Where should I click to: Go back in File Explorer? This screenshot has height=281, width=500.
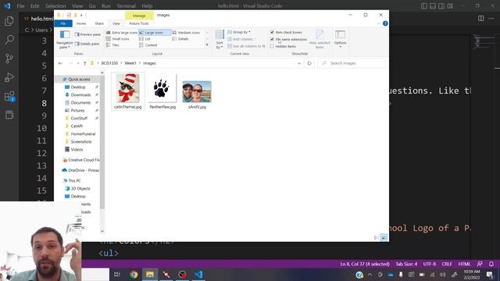point(60,63)
